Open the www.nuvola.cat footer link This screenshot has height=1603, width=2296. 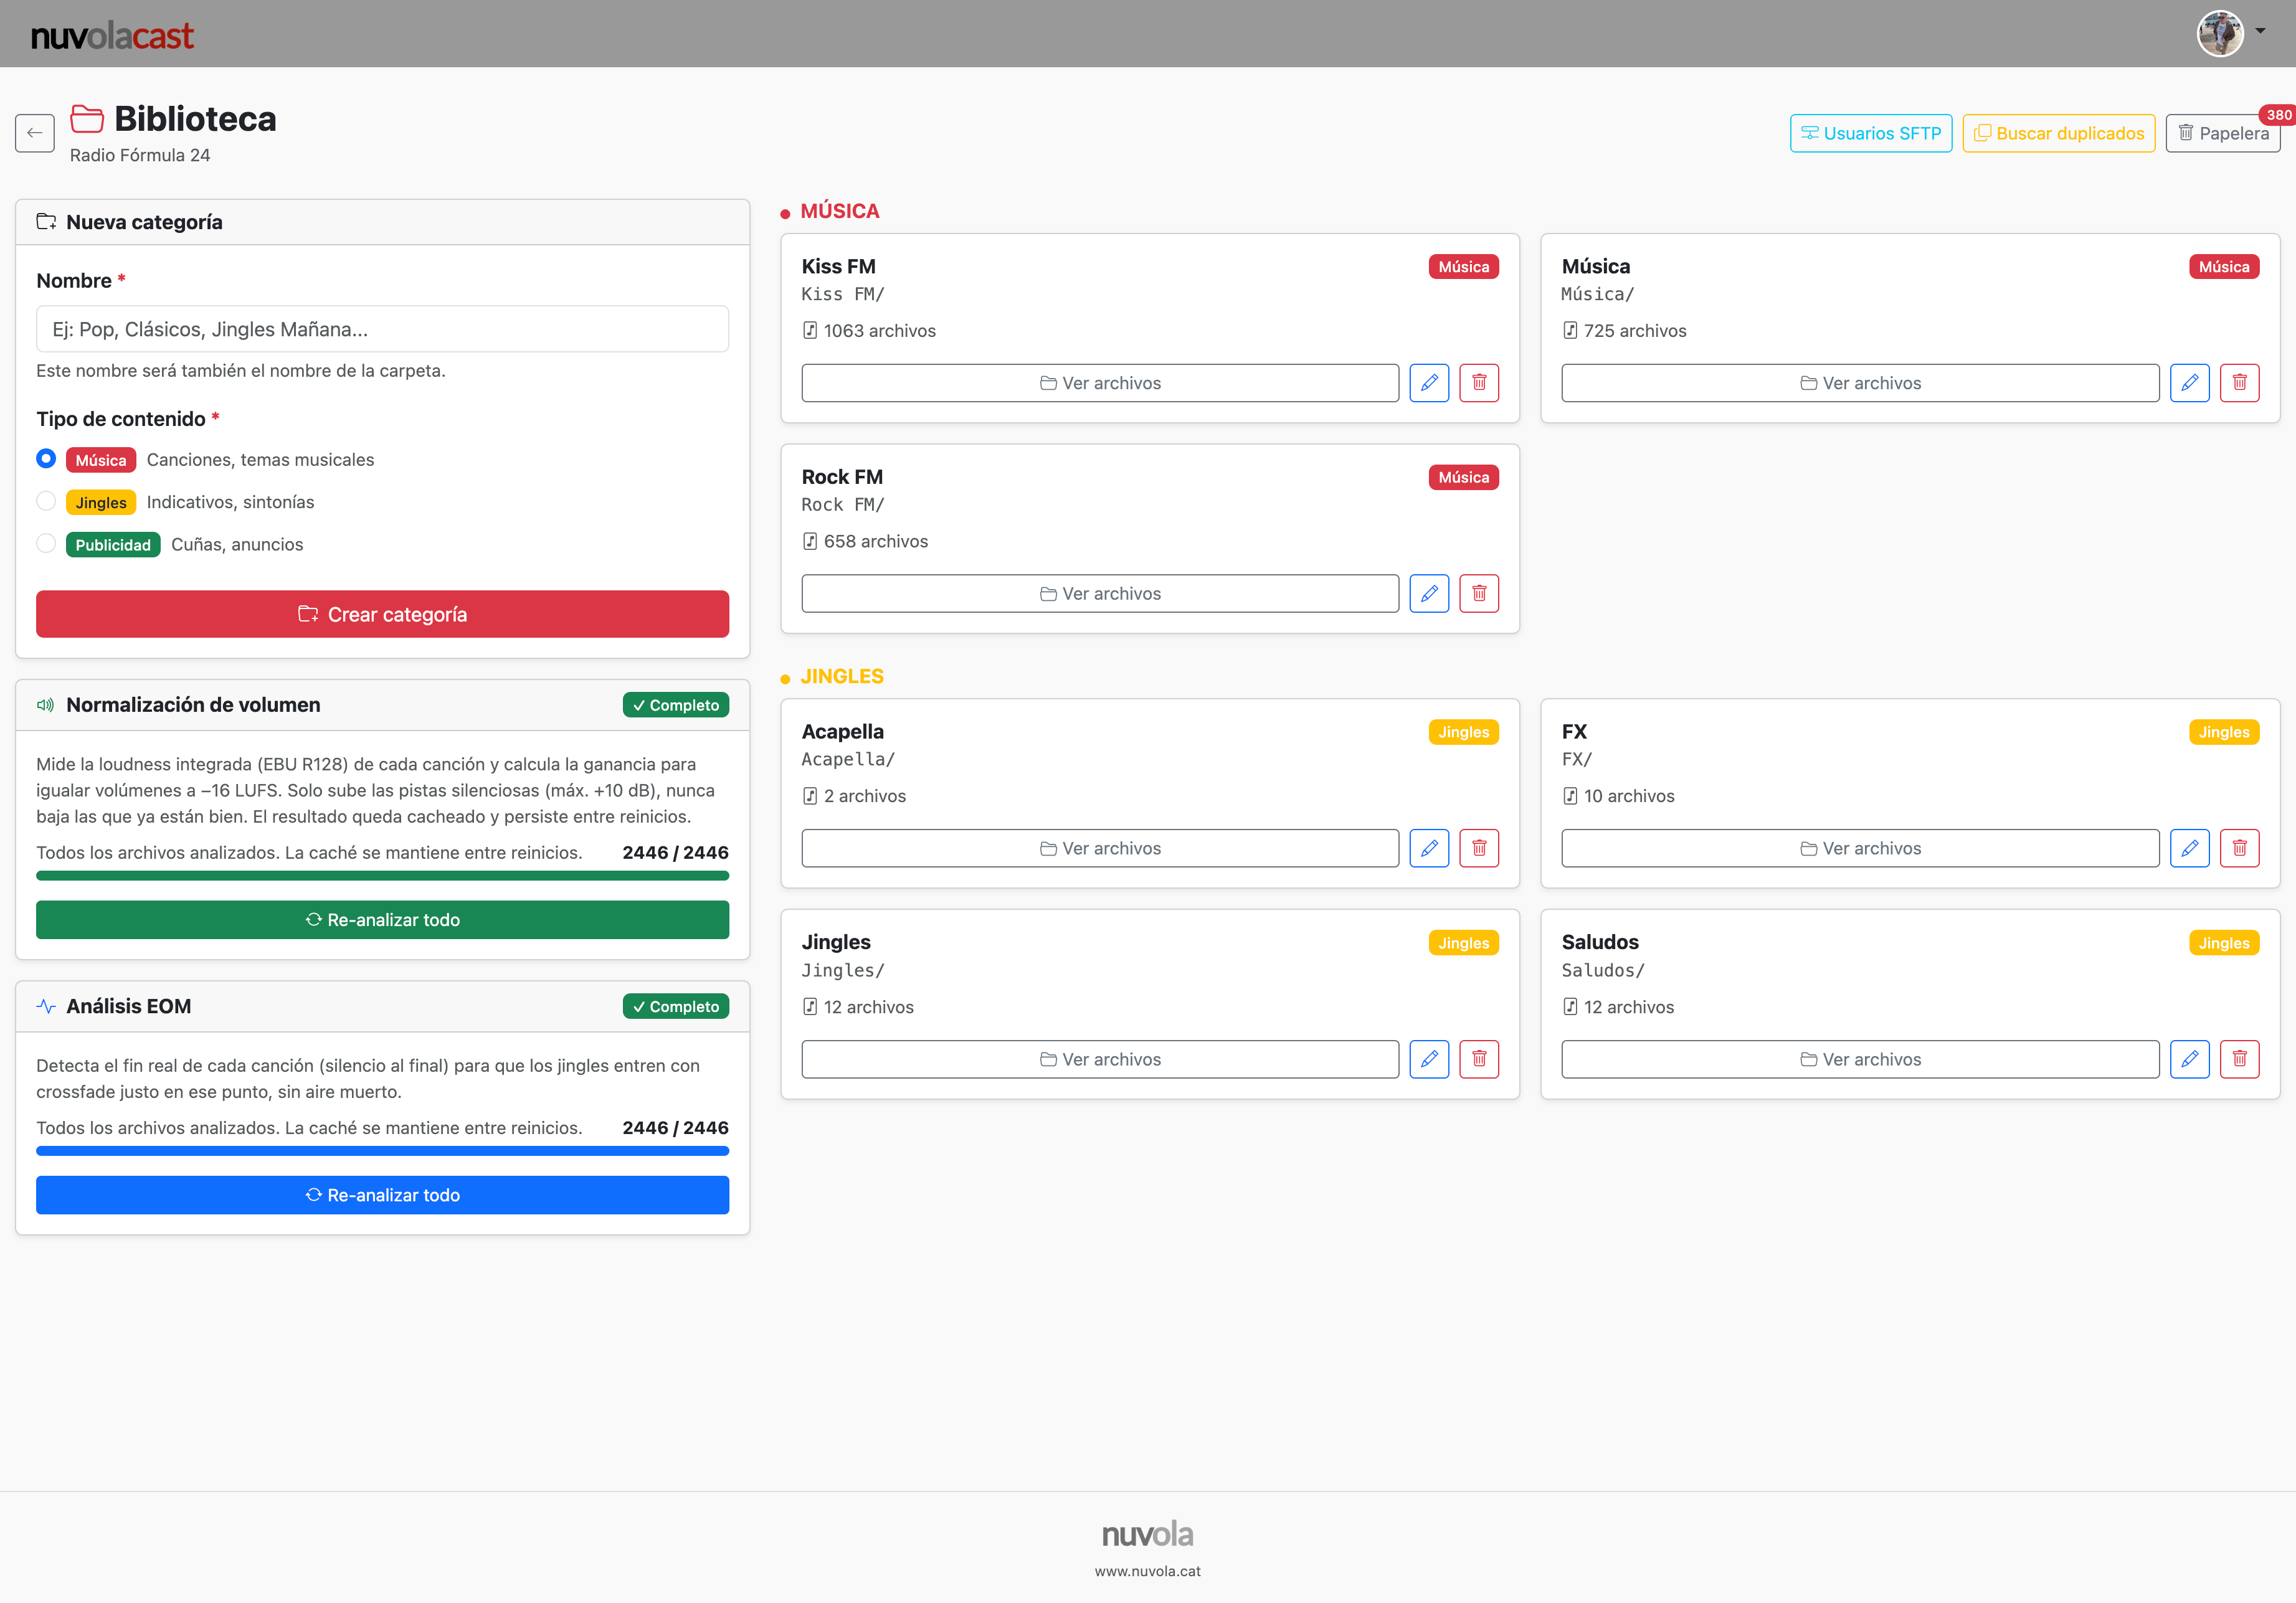point(1147,1571)
